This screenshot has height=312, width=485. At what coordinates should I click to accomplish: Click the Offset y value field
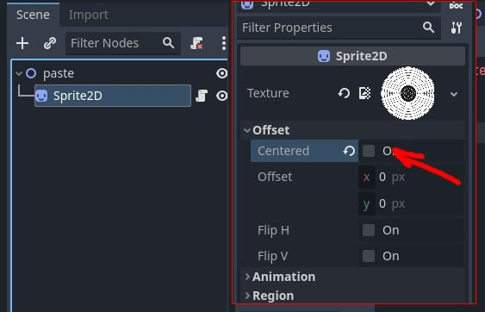pos(412,203)
